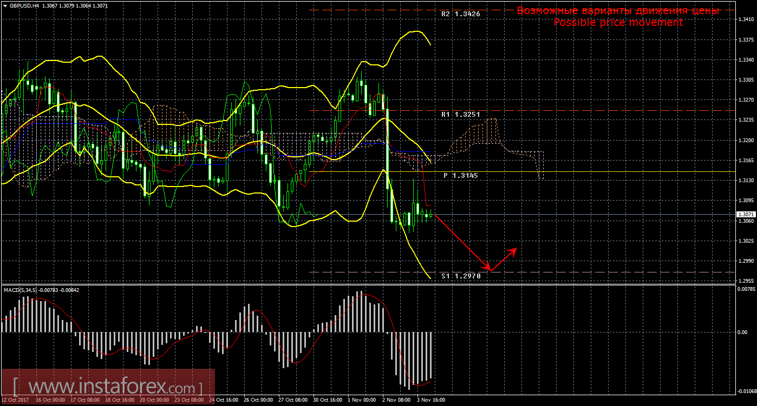Click the 1.3025 price axis value
Viewport: 757px width, 406px height.
(746, 241)
